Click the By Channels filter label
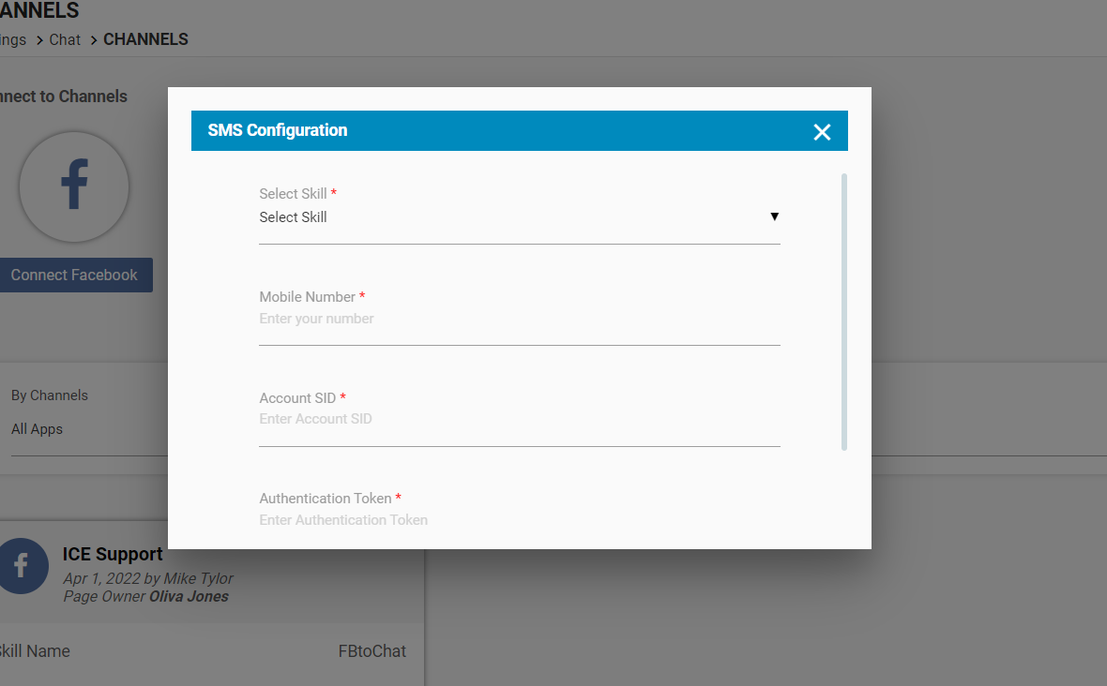This screenshot has height=686, width=1107. click(49, 395)
